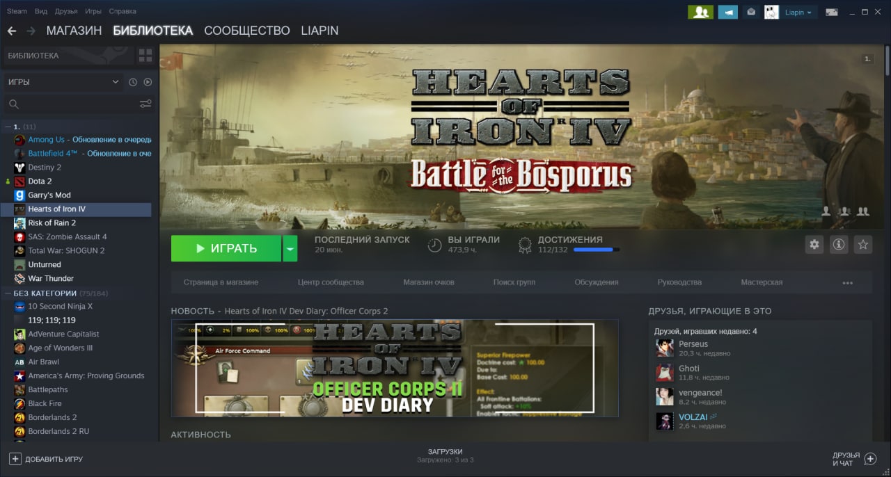891x477 pixels.
Task: Go to the МАГАЗИН tab
Action: point(74,31)
